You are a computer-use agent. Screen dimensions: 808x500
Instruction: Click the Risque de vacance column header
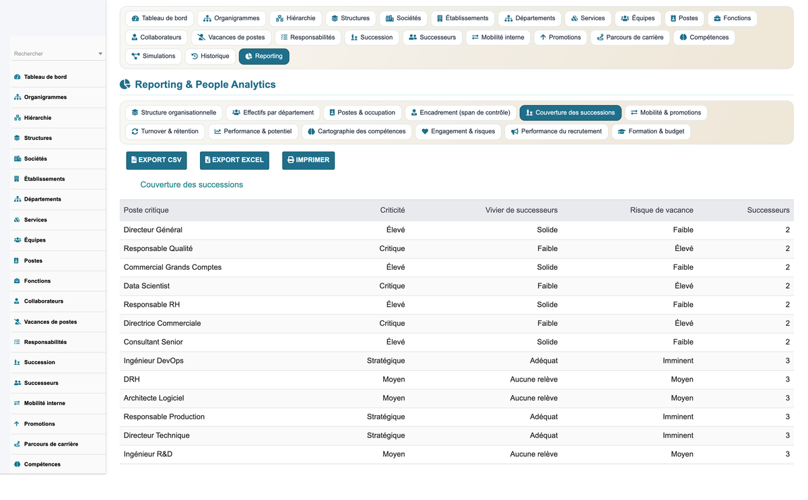pos(662,211)
